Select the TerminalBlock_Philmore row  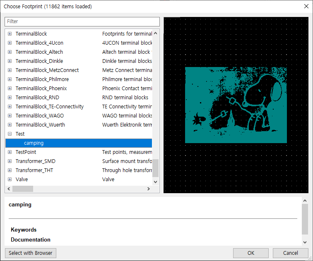tap(79, 79)
